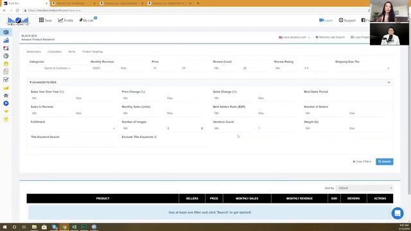411x231 pixels.
Task: Click the Number of Images stepper arrows
Action: pos(202,128)
